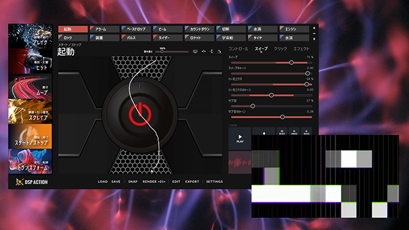Choose the ライザー preset

168,38
